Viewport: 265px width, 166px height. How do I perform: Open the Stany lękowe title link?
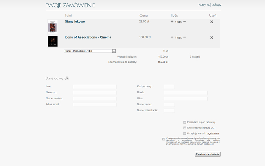click(75, 22)
